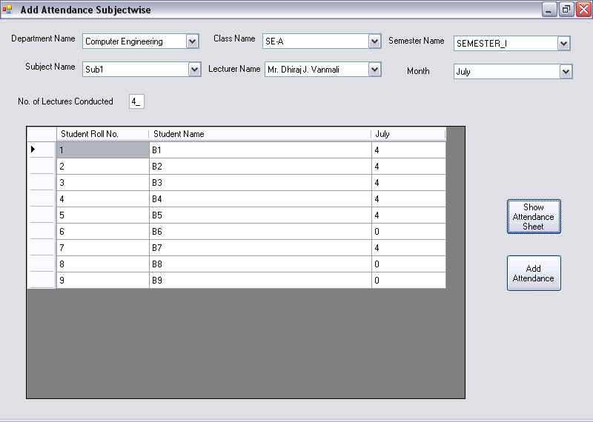Click the No. of Lectures Conducted field
The image size is (593, 422).
[136, 101]
